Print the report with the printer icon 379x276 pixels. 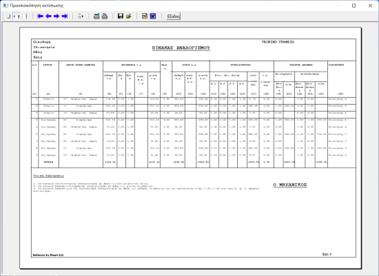tap(105, 17)
